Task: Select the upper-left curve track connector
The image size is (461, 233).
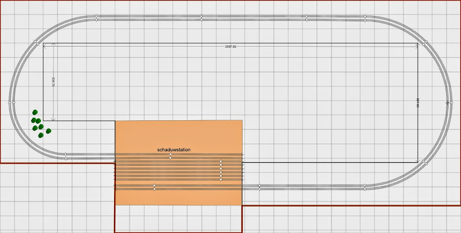Action: tap(36, 43)
